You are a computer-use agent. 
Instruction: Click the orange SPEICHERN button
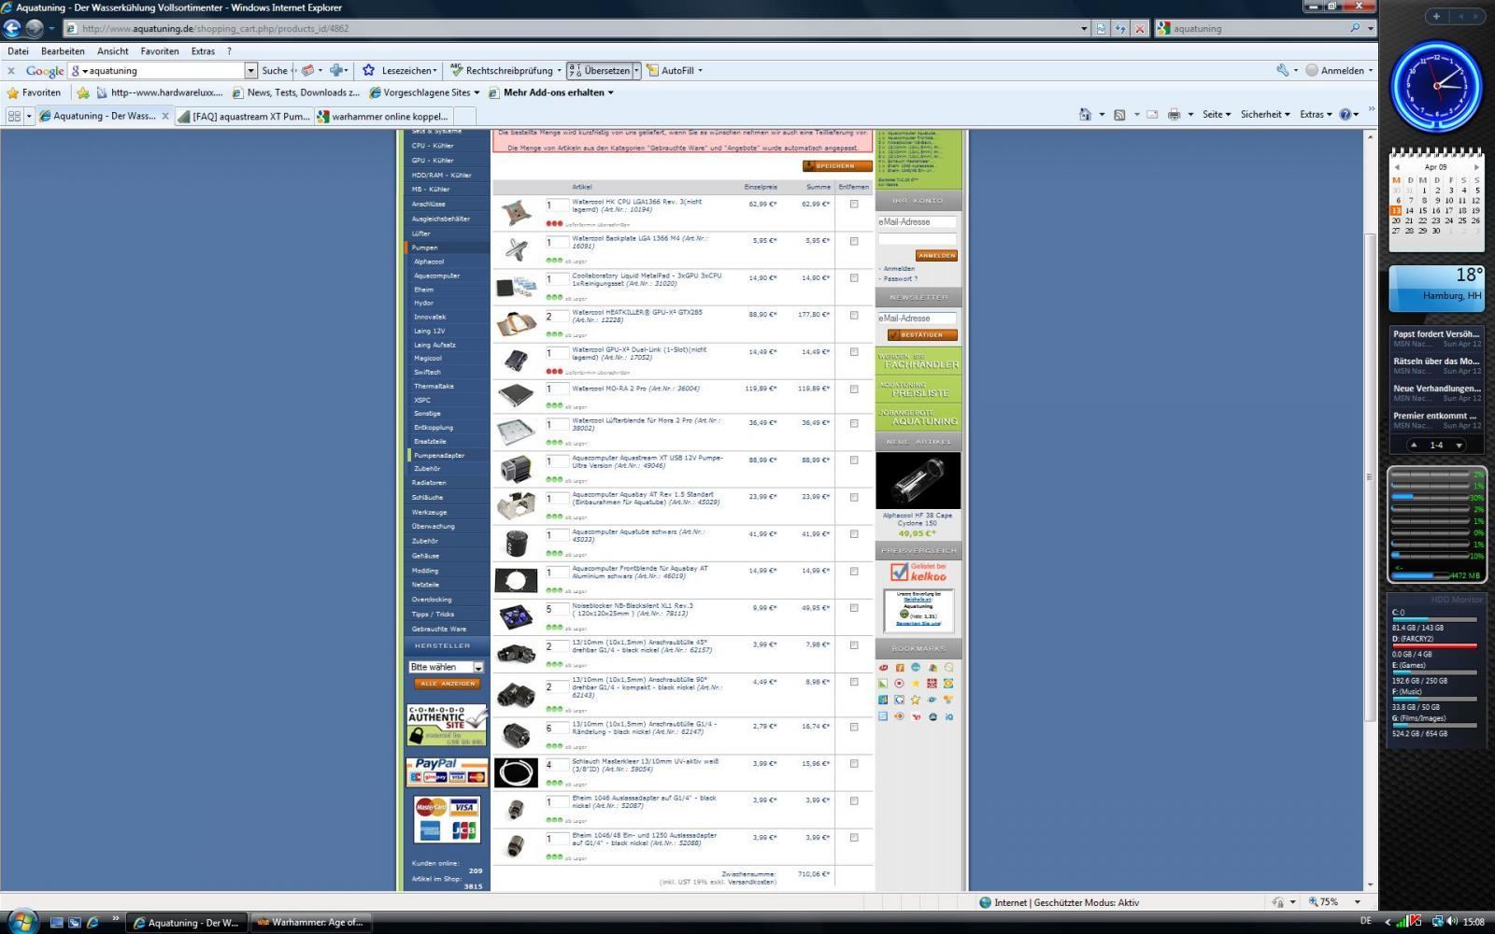[x=836, y=165]
